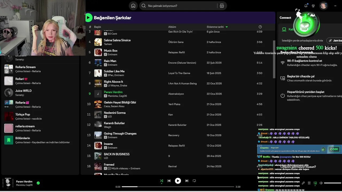Click the Juice WRLD artist thumbnail

[9, 93]
